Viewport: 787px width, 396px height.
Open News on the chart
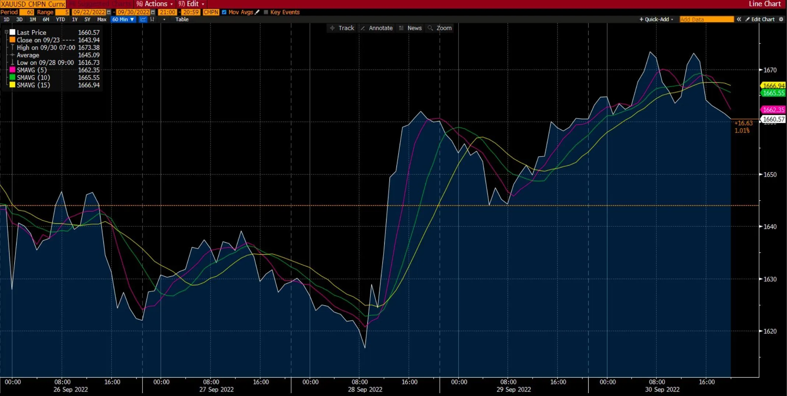(x=410, y=28)
